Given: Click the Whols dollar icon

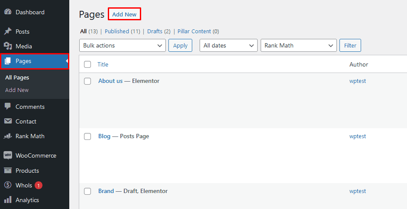Looking at the screenshot, I should (x=8, y=185).
